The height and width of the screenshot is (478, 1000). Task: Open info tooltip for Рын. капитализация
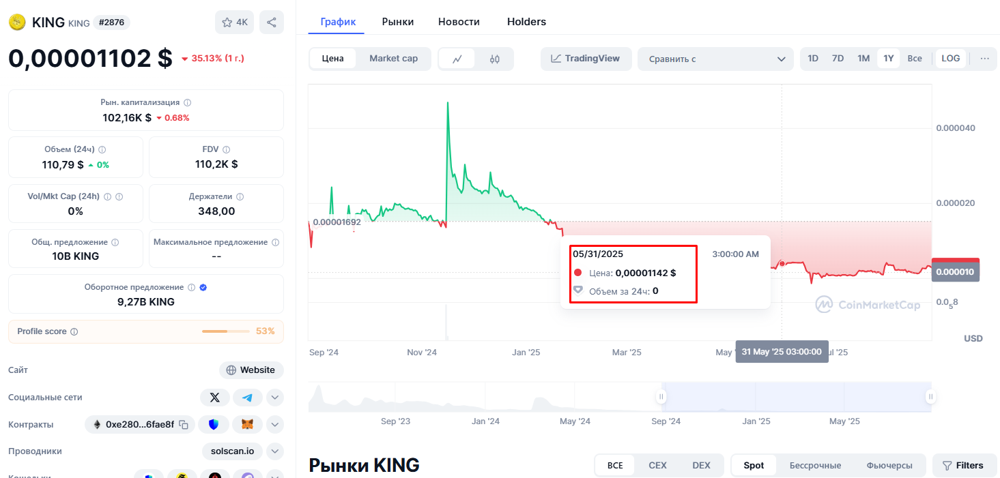[188, 102]
